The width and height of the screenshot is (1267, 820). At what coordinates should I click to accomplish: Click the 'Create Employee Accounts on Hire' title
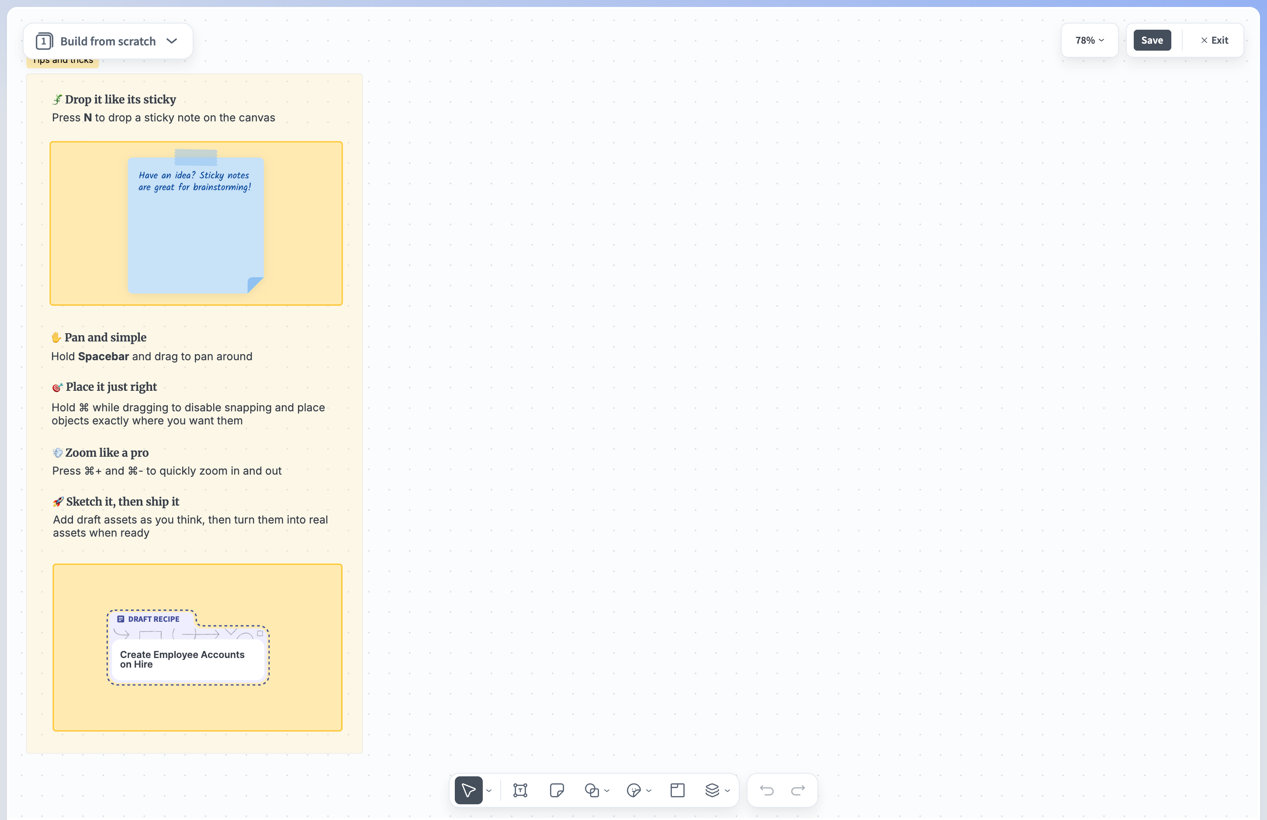coord(182,659)
